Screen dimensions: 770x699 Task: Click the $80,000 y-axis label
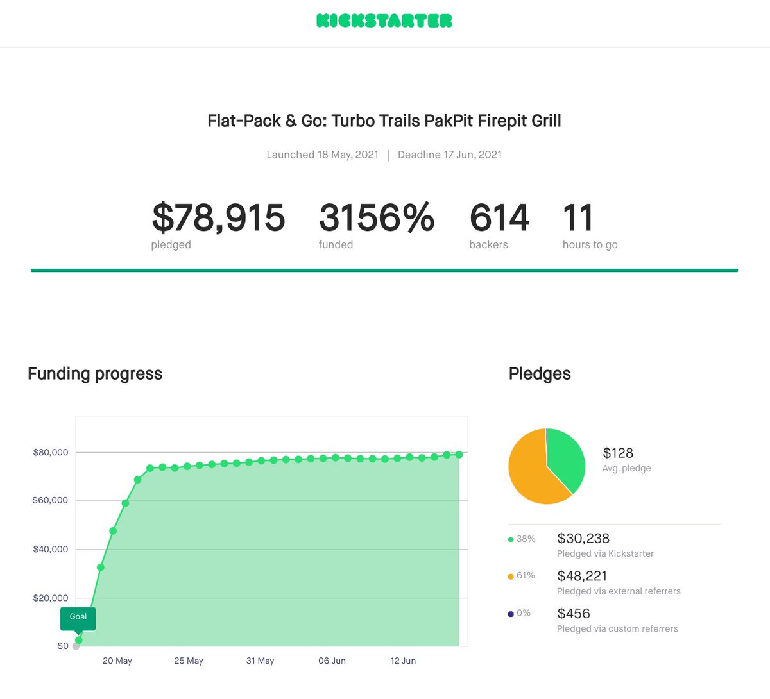(51, 452)
